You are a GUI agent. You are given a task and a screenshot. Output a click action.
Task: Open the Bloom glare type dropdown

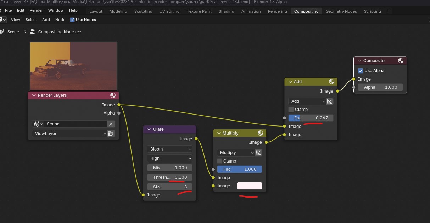click(170, 149)
